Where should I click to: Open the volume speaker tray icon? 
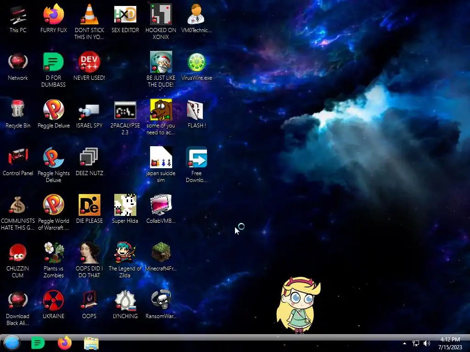[427, 343]
